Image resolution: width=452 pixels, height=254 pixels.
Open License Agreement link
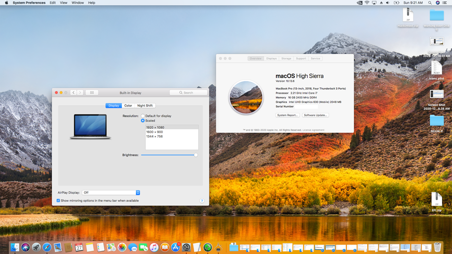pos(314,130)
